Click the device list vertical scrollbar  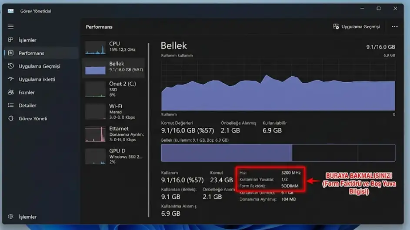[x=149, y=130]
